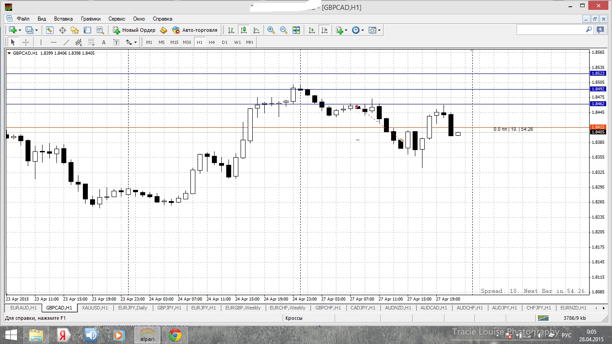Expand the new chart dropdown arrow
The image size is (612, 344).
tap(20, 30)
